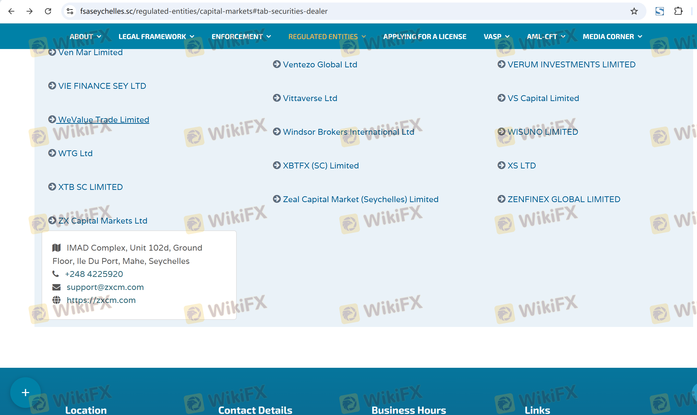Click the support@zxcm.com email link
The image size is (697, 415).
pyautogui.click(x=105, y=287)
